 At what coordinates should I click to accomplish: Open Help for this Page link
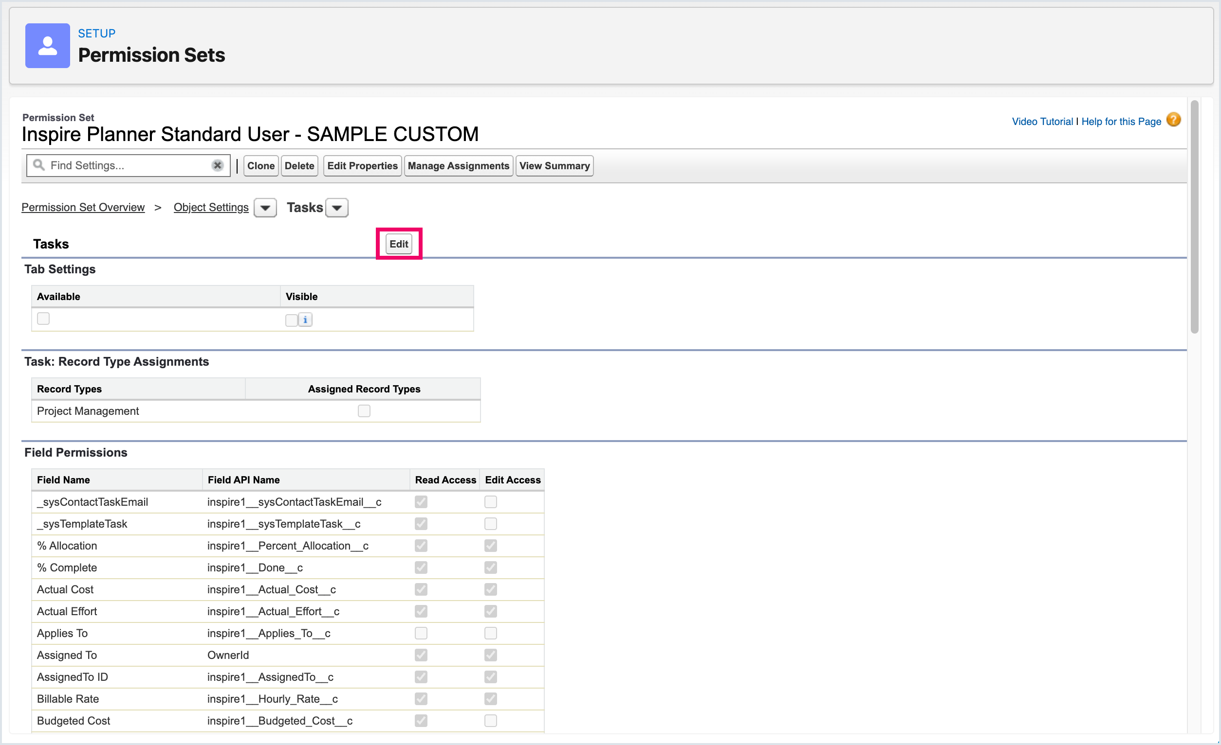click(1121, 122)
